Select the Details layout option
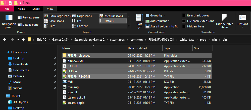Viewport: 251px width, 110px height. coord(113,21)
